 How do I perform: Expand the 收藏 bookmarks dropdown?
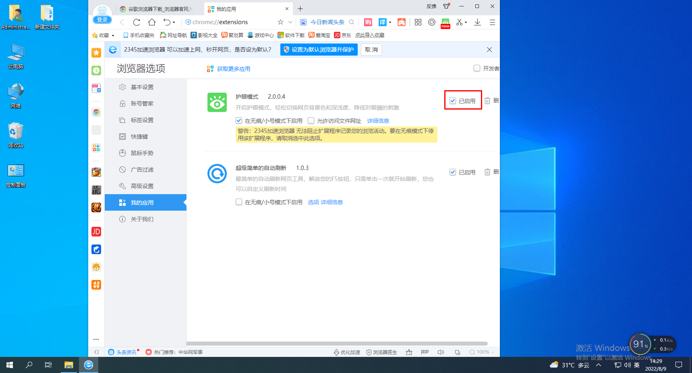(x=113, y=35)
